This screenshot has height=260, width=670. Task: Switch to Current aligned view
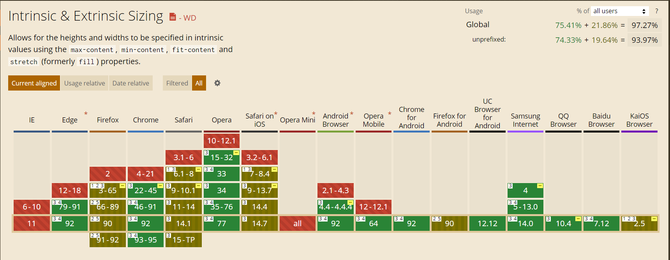[34, 83]
